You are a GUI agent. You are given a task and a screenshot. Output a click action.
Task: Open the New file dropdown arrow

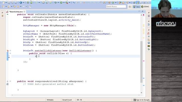coord(6,3)
